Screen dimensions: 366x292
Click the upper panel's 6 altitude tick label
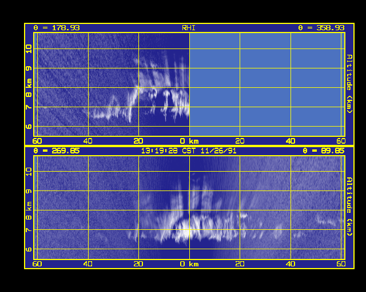point(29,127)
